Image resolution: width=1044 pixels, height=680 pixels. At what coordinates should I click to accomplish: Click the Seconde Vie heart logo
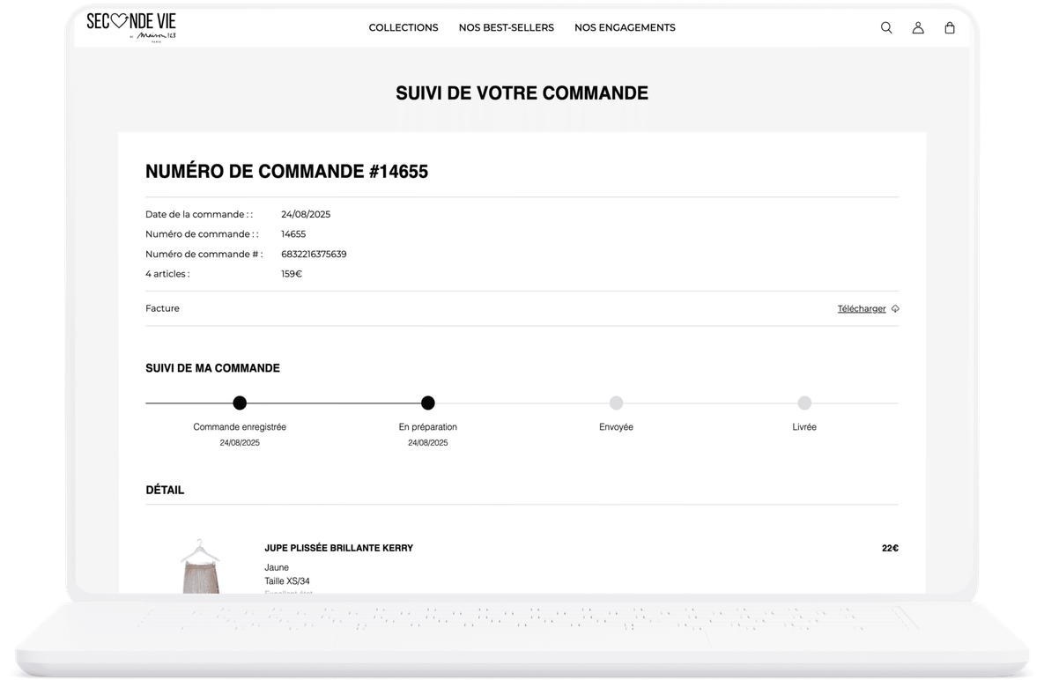pos(131,26)
